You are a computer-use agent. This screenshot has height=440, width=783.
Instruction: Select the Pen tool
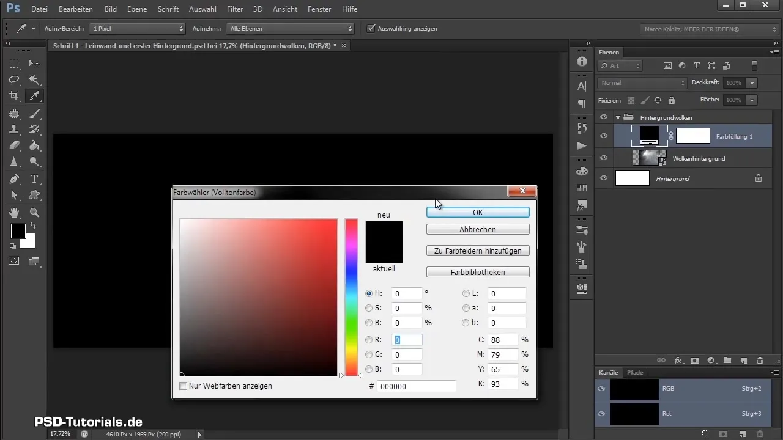click(14, 179)
